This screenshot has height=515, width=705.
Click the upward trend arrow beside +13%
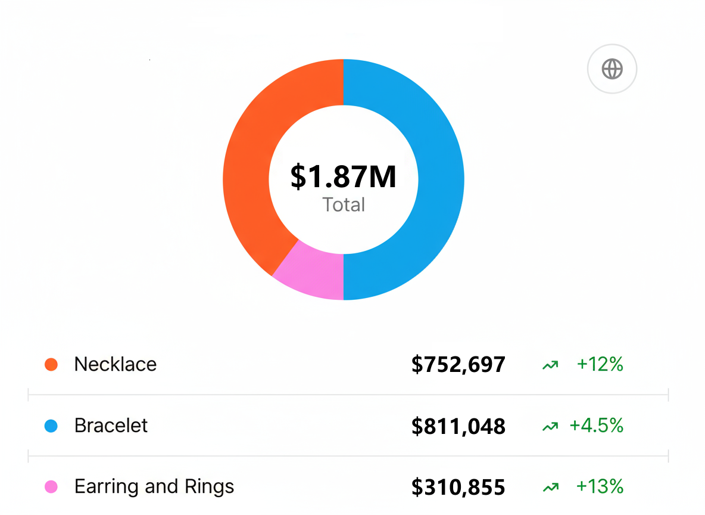coord(550,488)
